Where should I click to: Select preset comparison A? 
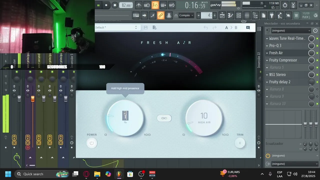(x=226, y=28)
